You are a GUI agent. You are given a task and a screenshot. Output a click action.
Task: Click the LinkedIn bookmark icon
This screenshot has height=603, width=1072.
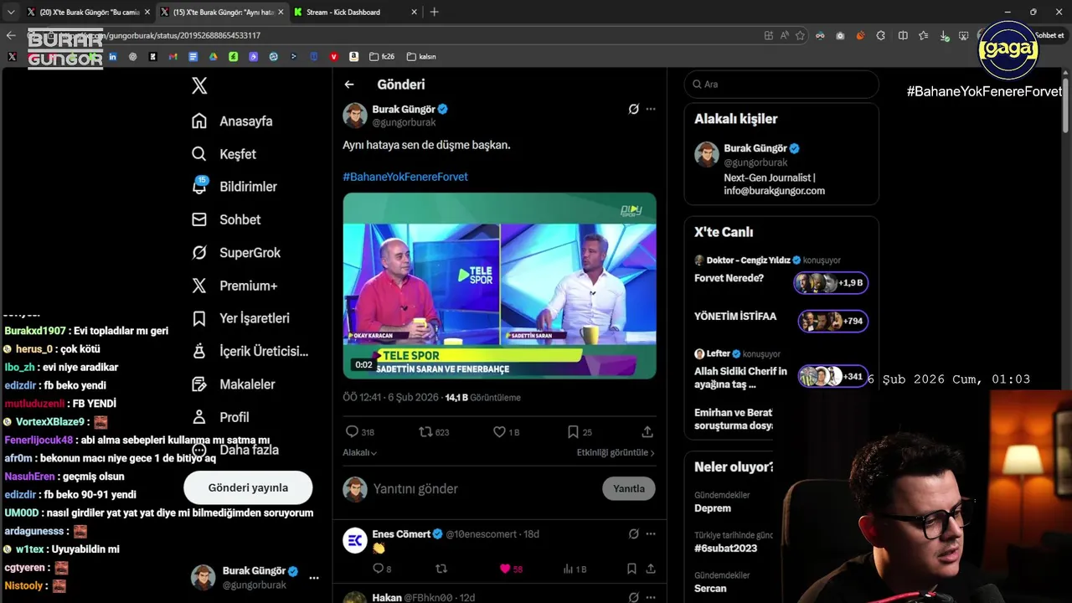(112, 56)
